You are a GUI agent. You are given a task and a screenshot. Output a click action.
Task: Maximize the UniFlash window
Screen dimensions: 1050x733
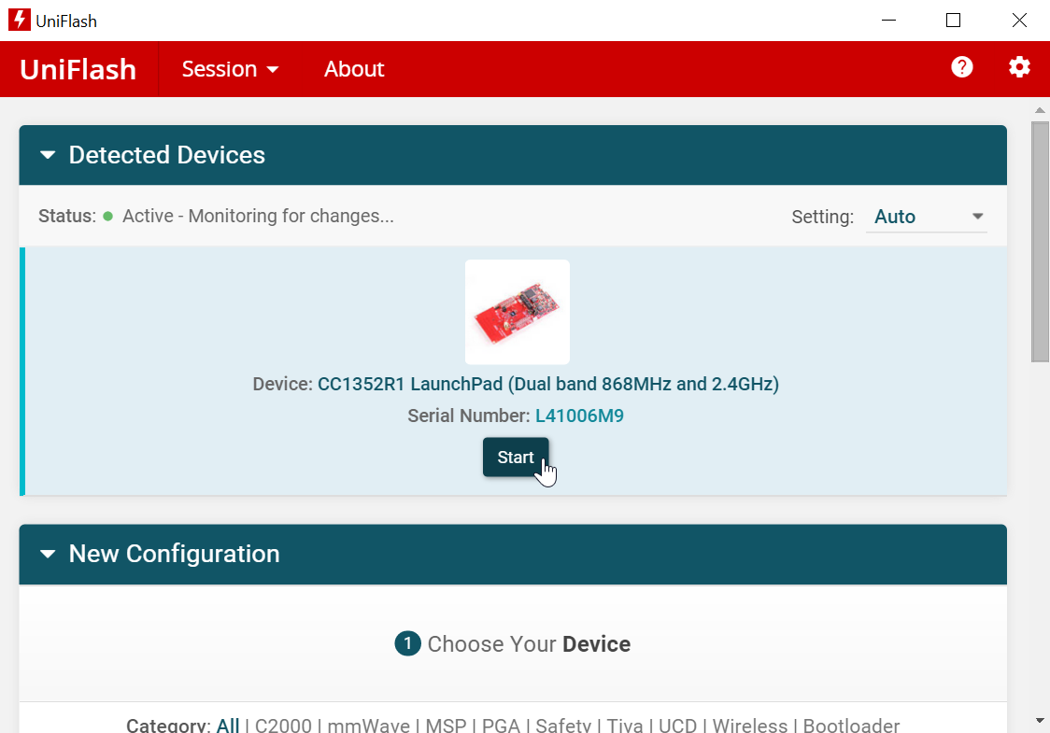click(x=953, y=20)
